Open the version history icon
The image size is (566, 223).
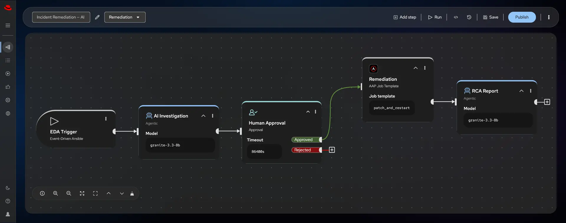click(469, 17)
